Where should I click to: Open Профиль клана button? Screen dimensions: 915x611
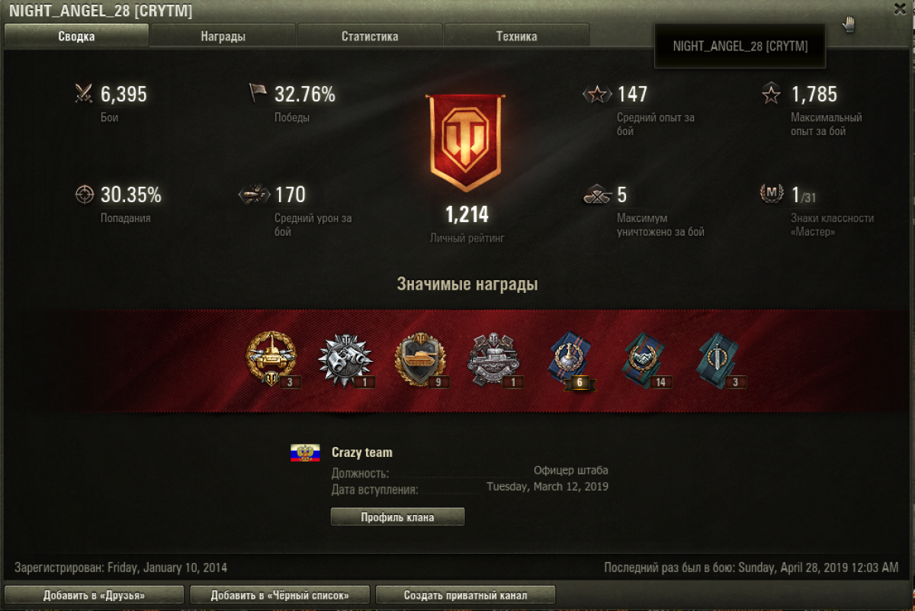point(397,517)
